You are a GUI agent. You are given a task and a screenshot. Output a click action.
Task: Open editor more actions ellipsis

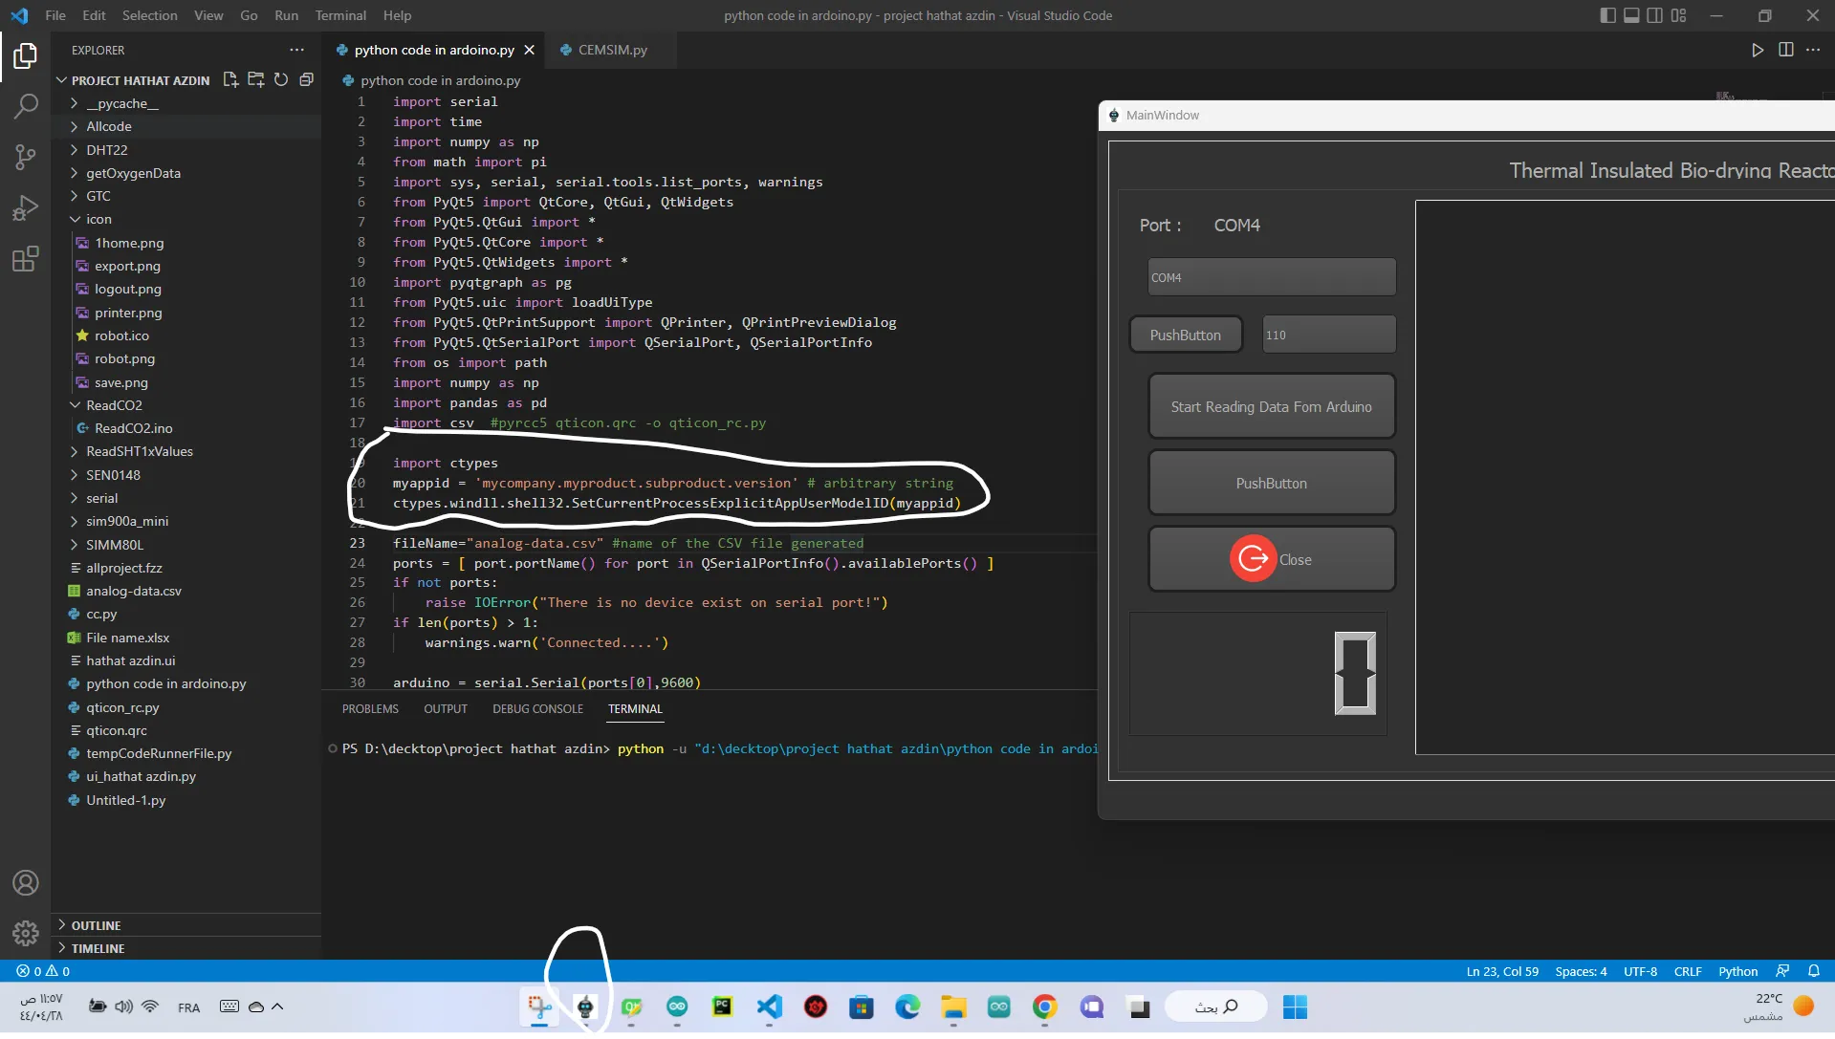tap(1813, 50)
